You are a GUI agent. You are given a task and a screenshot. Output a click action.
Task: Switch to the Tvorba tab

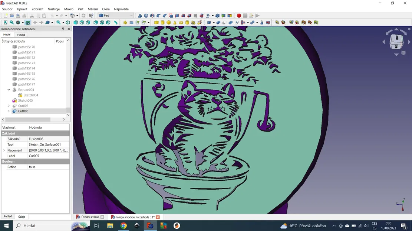pos(21,35)
